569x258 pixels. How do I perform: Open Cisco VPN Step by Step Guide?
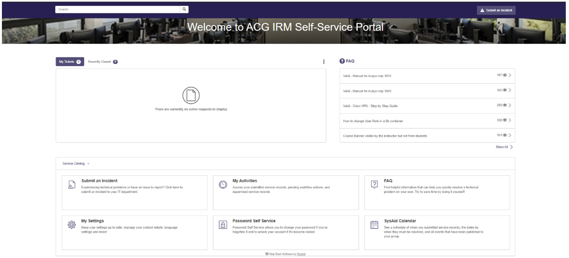[x=427, y=106]
